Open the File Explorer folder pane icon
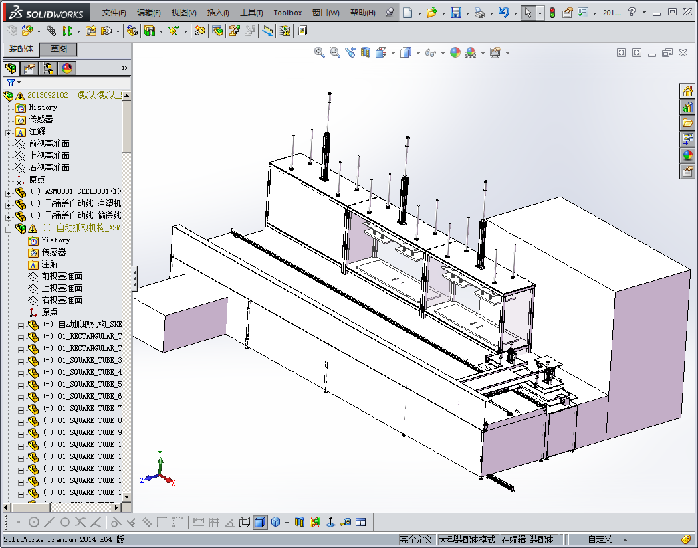Screen dimensions: 698x548 click(687, 123)
